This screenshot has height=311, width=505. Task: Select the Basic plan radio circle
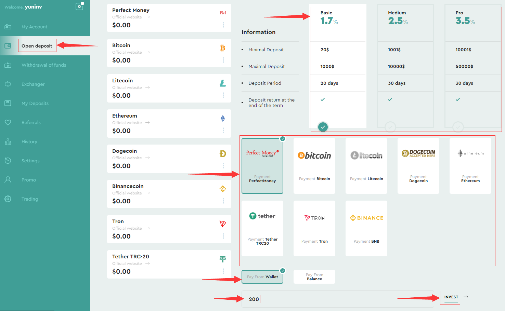pos(323,127)
